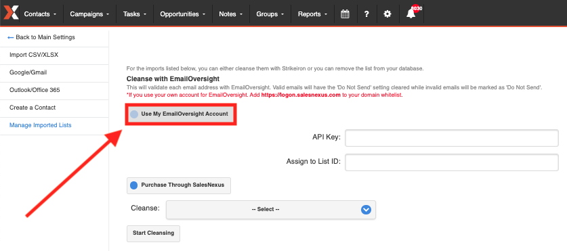Expand the Campaigns menu
Image resolution: width=567 pixels, height=251 pixels.
click(x=89, y=14)
